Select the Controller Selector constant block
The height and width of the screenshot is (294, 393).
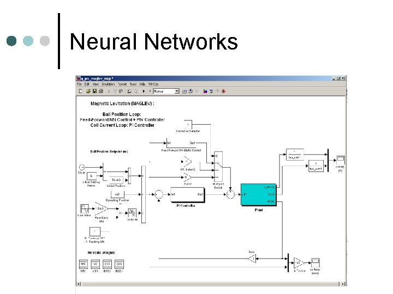[x=188, y=124]
